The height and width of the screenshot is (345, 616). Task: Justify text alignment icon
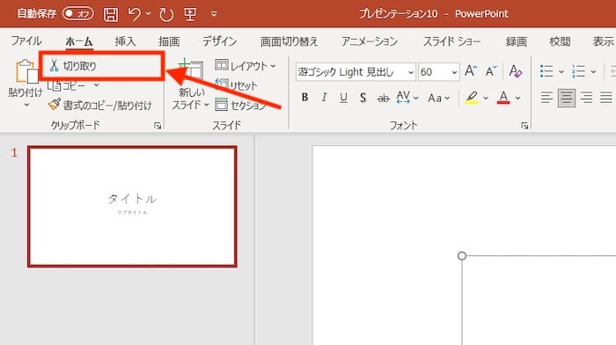pyautogui.click(x=606, y=98)
